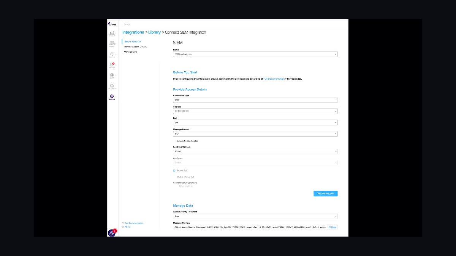Viewport: 456px width, 256px height.
Task: Copy the message preview text
Action: point(332,227)
